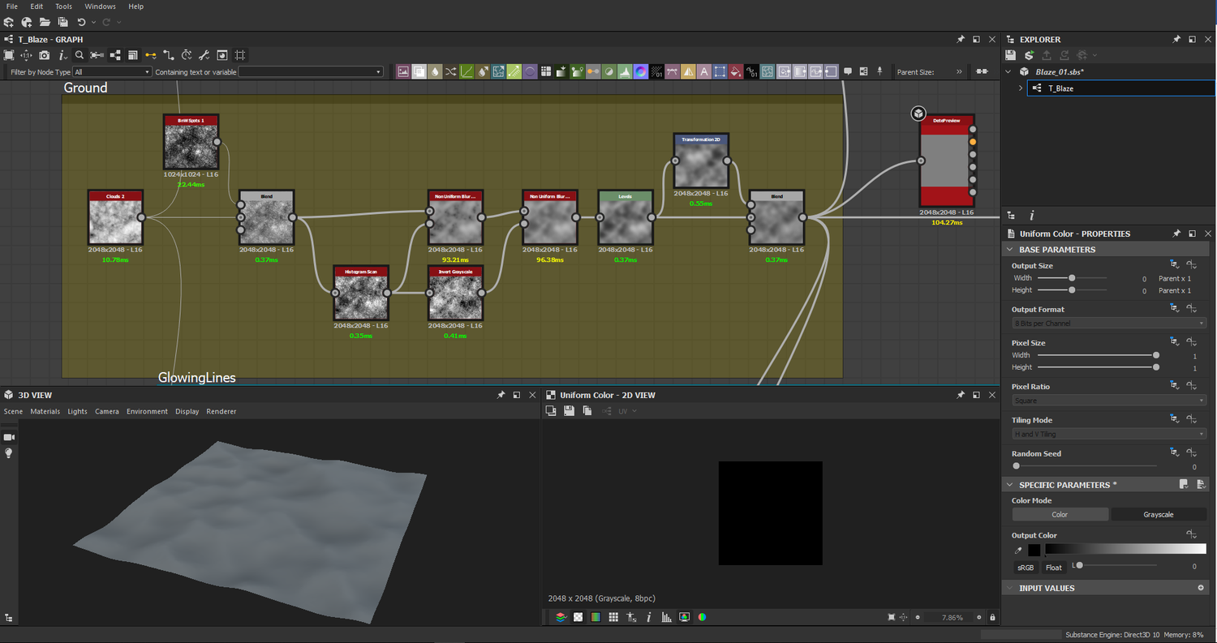
Task: Save the package with the Explorer floppy icon
Action: [1010, 55]
